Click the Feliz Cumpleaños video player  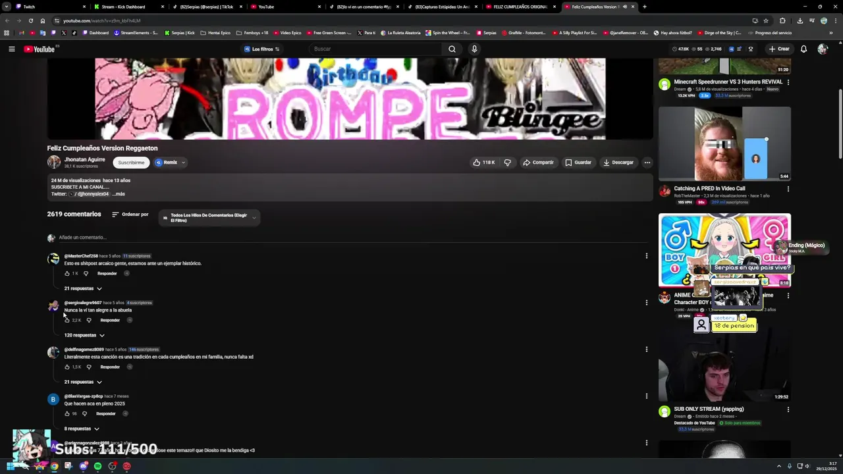(x=350, y=99)
